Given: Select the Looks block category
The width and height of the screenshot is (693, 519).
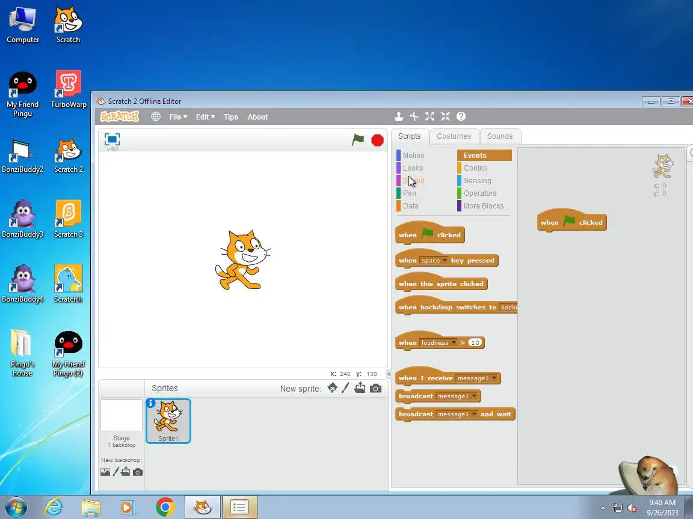Looking at the screenshot, I should pos(413,168).
